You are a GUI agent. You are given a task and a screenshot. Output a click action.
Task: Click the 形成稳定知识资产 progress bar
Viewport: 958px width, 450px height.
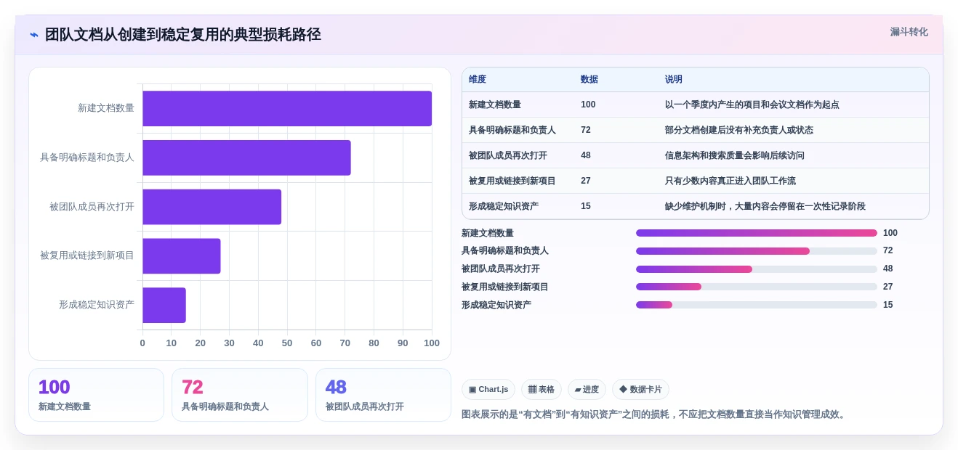point(757,305)
